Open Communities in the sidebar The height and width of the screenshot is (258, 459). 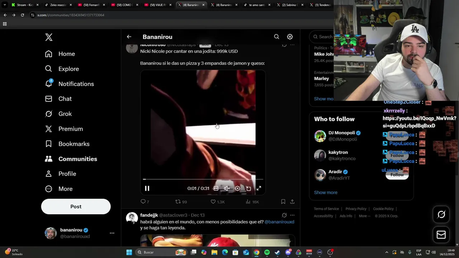[x=71, y=159]
